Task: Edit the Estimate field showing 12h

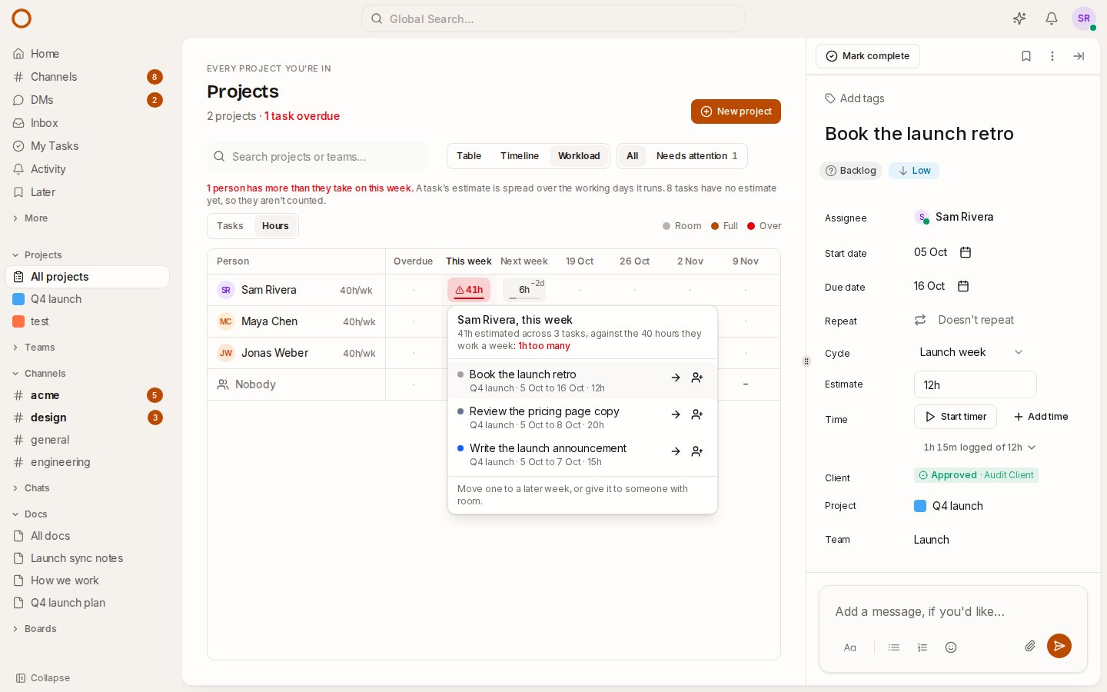Action: (975, 384)
